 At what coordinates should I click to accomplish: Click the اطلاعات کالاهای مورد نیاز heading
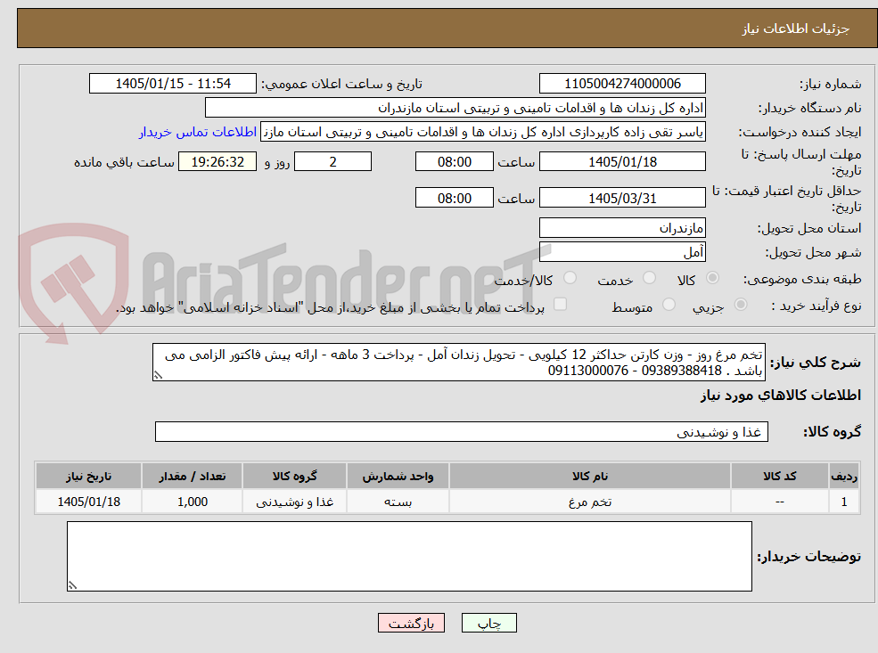pyautogui.click(x=780, y=396)
